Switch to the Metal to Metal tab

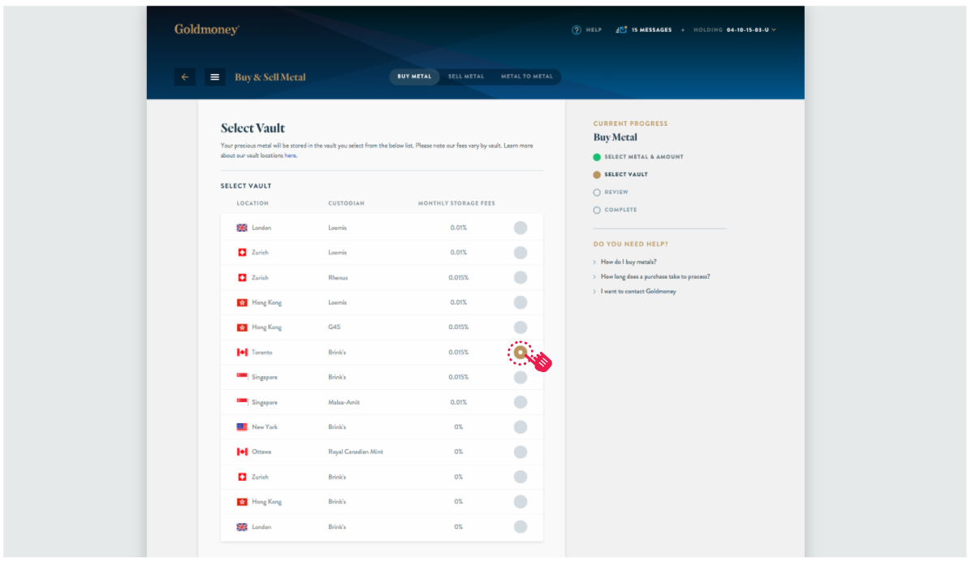tap(527, 76)
